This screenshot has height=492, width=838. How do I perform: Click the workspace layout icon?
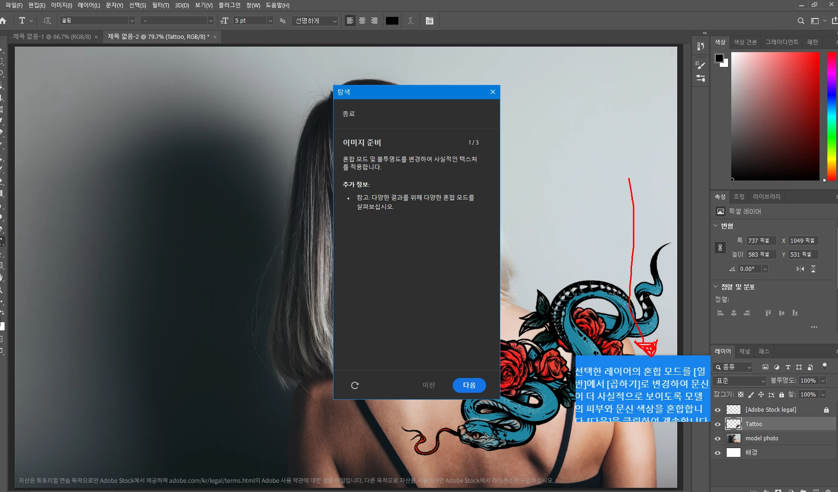815,21
